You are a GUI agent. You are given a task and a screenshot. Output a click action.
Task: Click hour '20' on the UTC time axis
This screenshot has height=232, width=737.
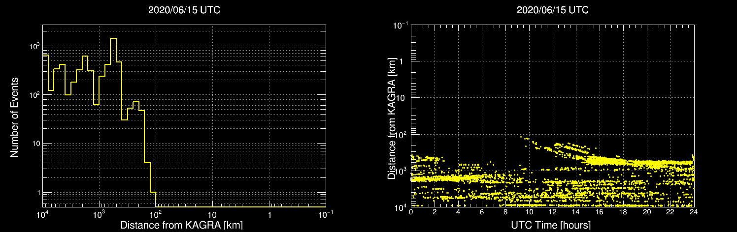[x=647, y=211]
